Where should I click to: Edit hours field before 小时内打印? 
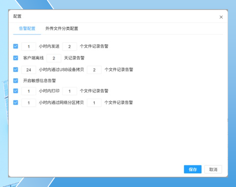28,91
